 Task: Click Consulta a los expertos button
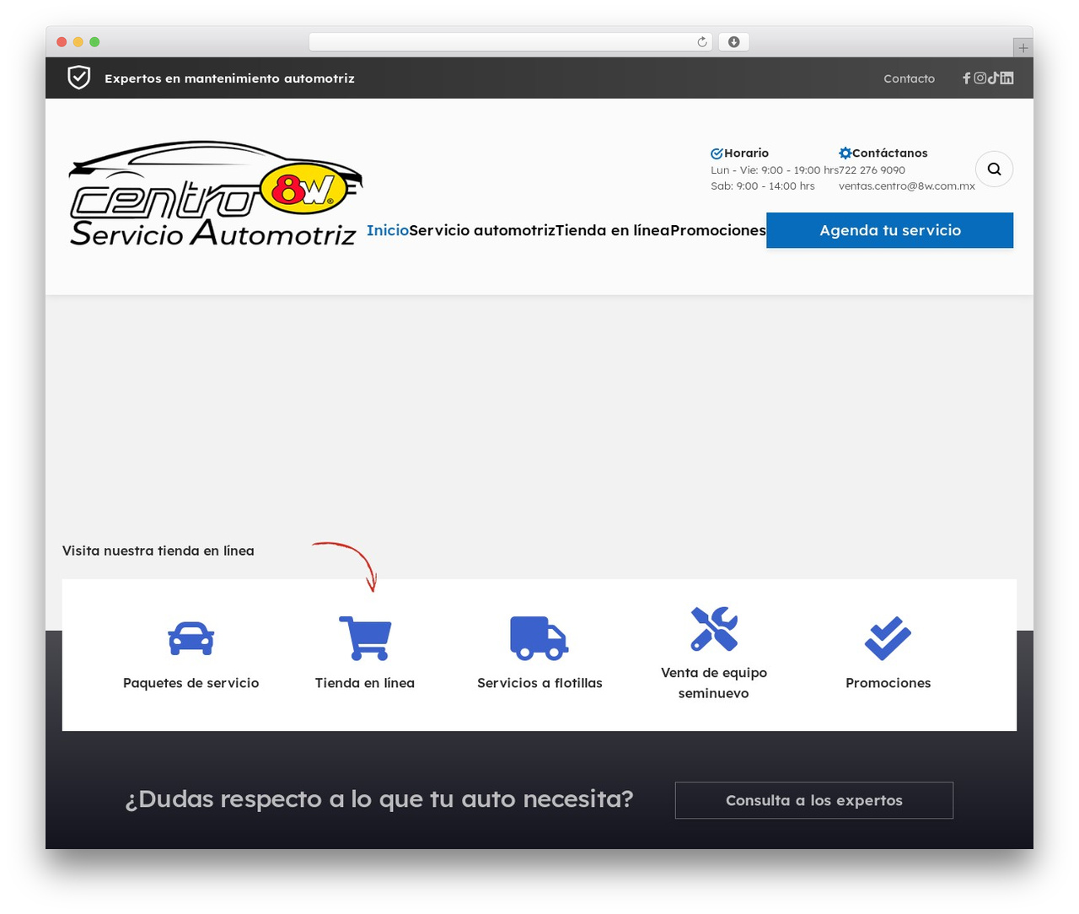point(814,800)
